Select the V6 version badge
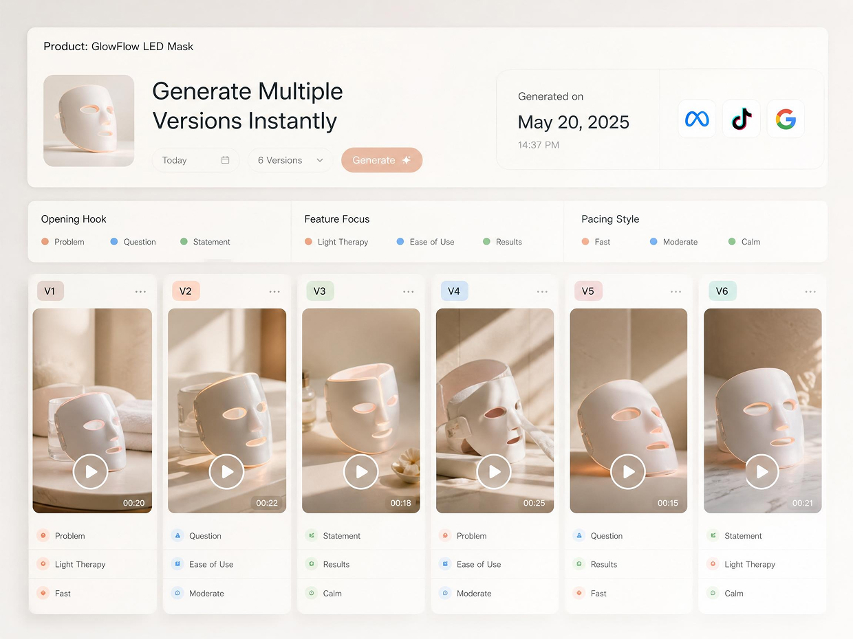The height and width of the screenshot is (639, 853). 722,291
